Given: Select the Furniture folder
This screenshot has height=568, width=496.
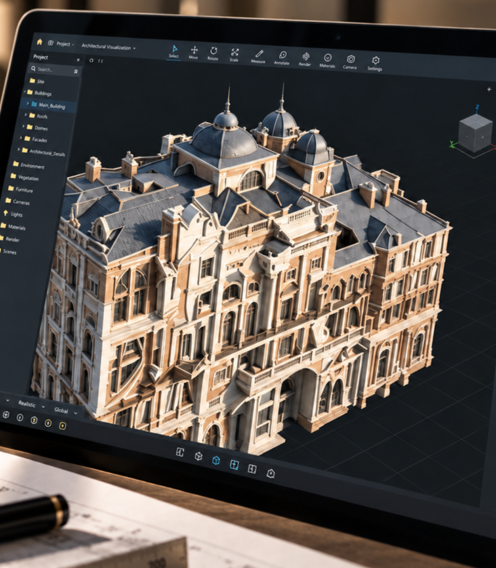Looking at the screenshot, I should [x=20, y=189].
